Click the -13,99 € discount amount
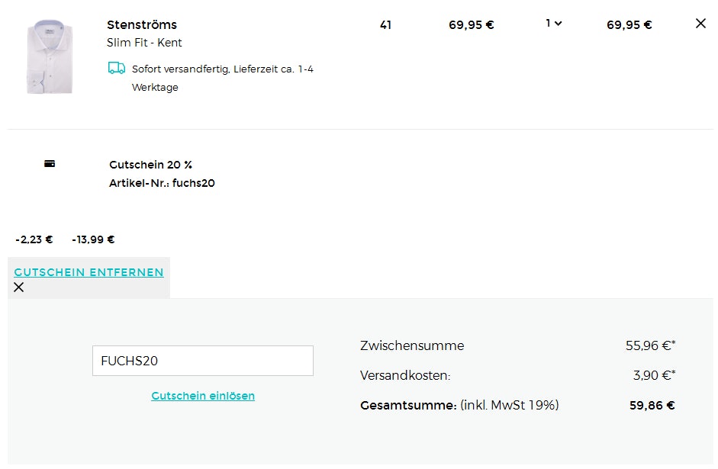 tap(93, 239)
